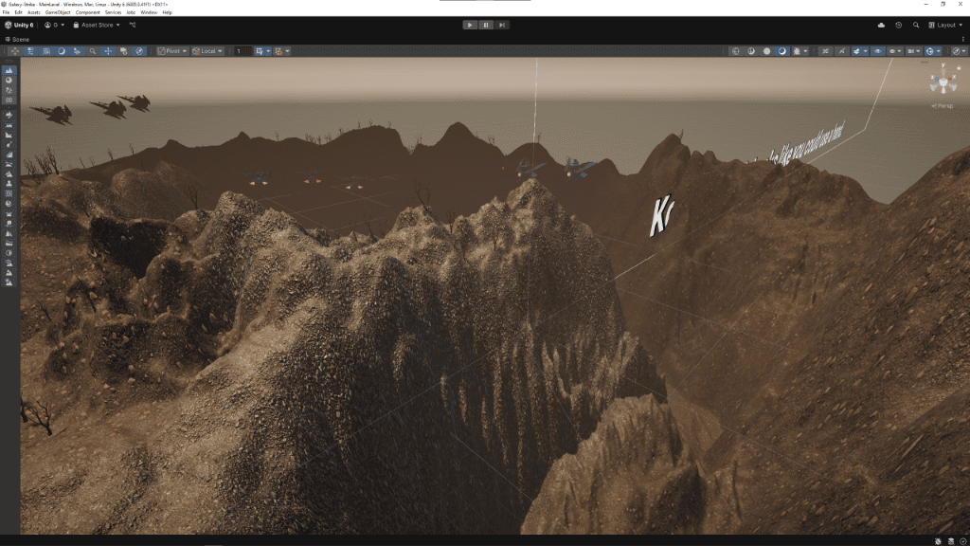Select Unlit draw mode

[766, 51]
